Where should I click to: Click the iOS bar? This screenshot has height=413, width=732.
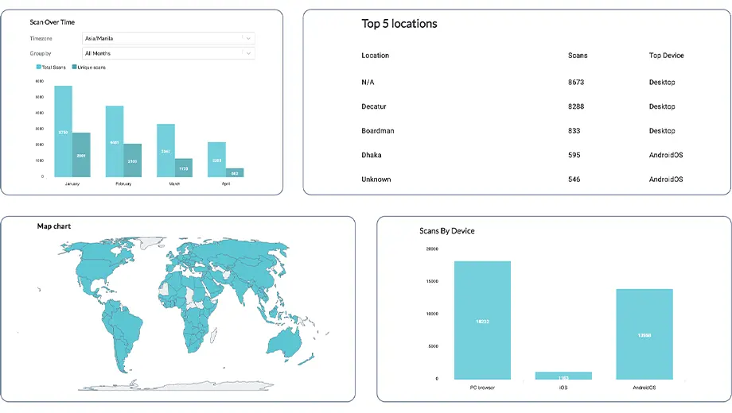click(563, 376)
